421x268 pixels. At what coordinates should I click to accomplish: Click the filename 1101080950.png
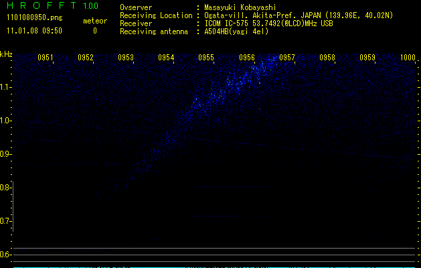click(35, 18)
